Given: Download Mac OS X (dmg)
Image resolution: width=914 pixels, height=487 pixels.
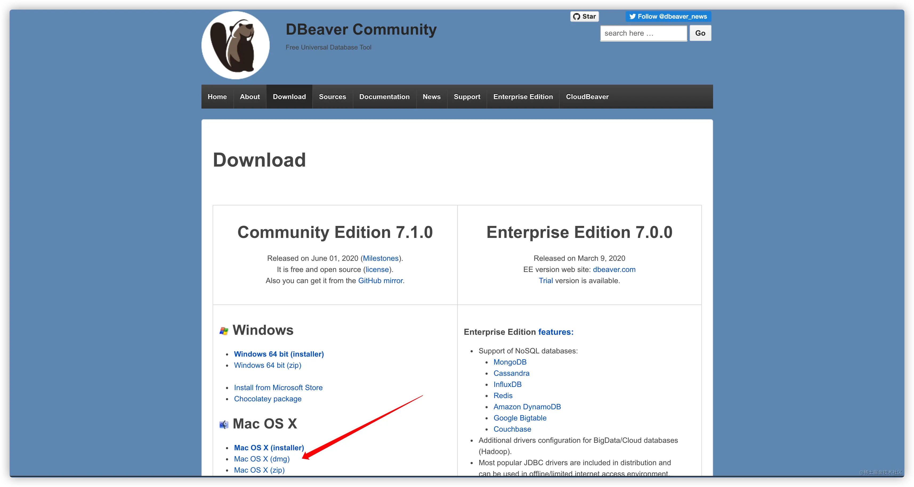Looking at the screenshot, I should coord(262,459).
